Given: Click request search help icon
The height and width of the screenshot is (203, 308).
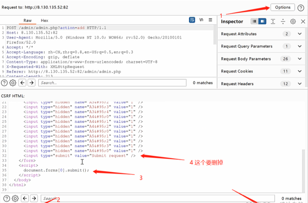Looking at the screenshot, I should click(4, 83).
